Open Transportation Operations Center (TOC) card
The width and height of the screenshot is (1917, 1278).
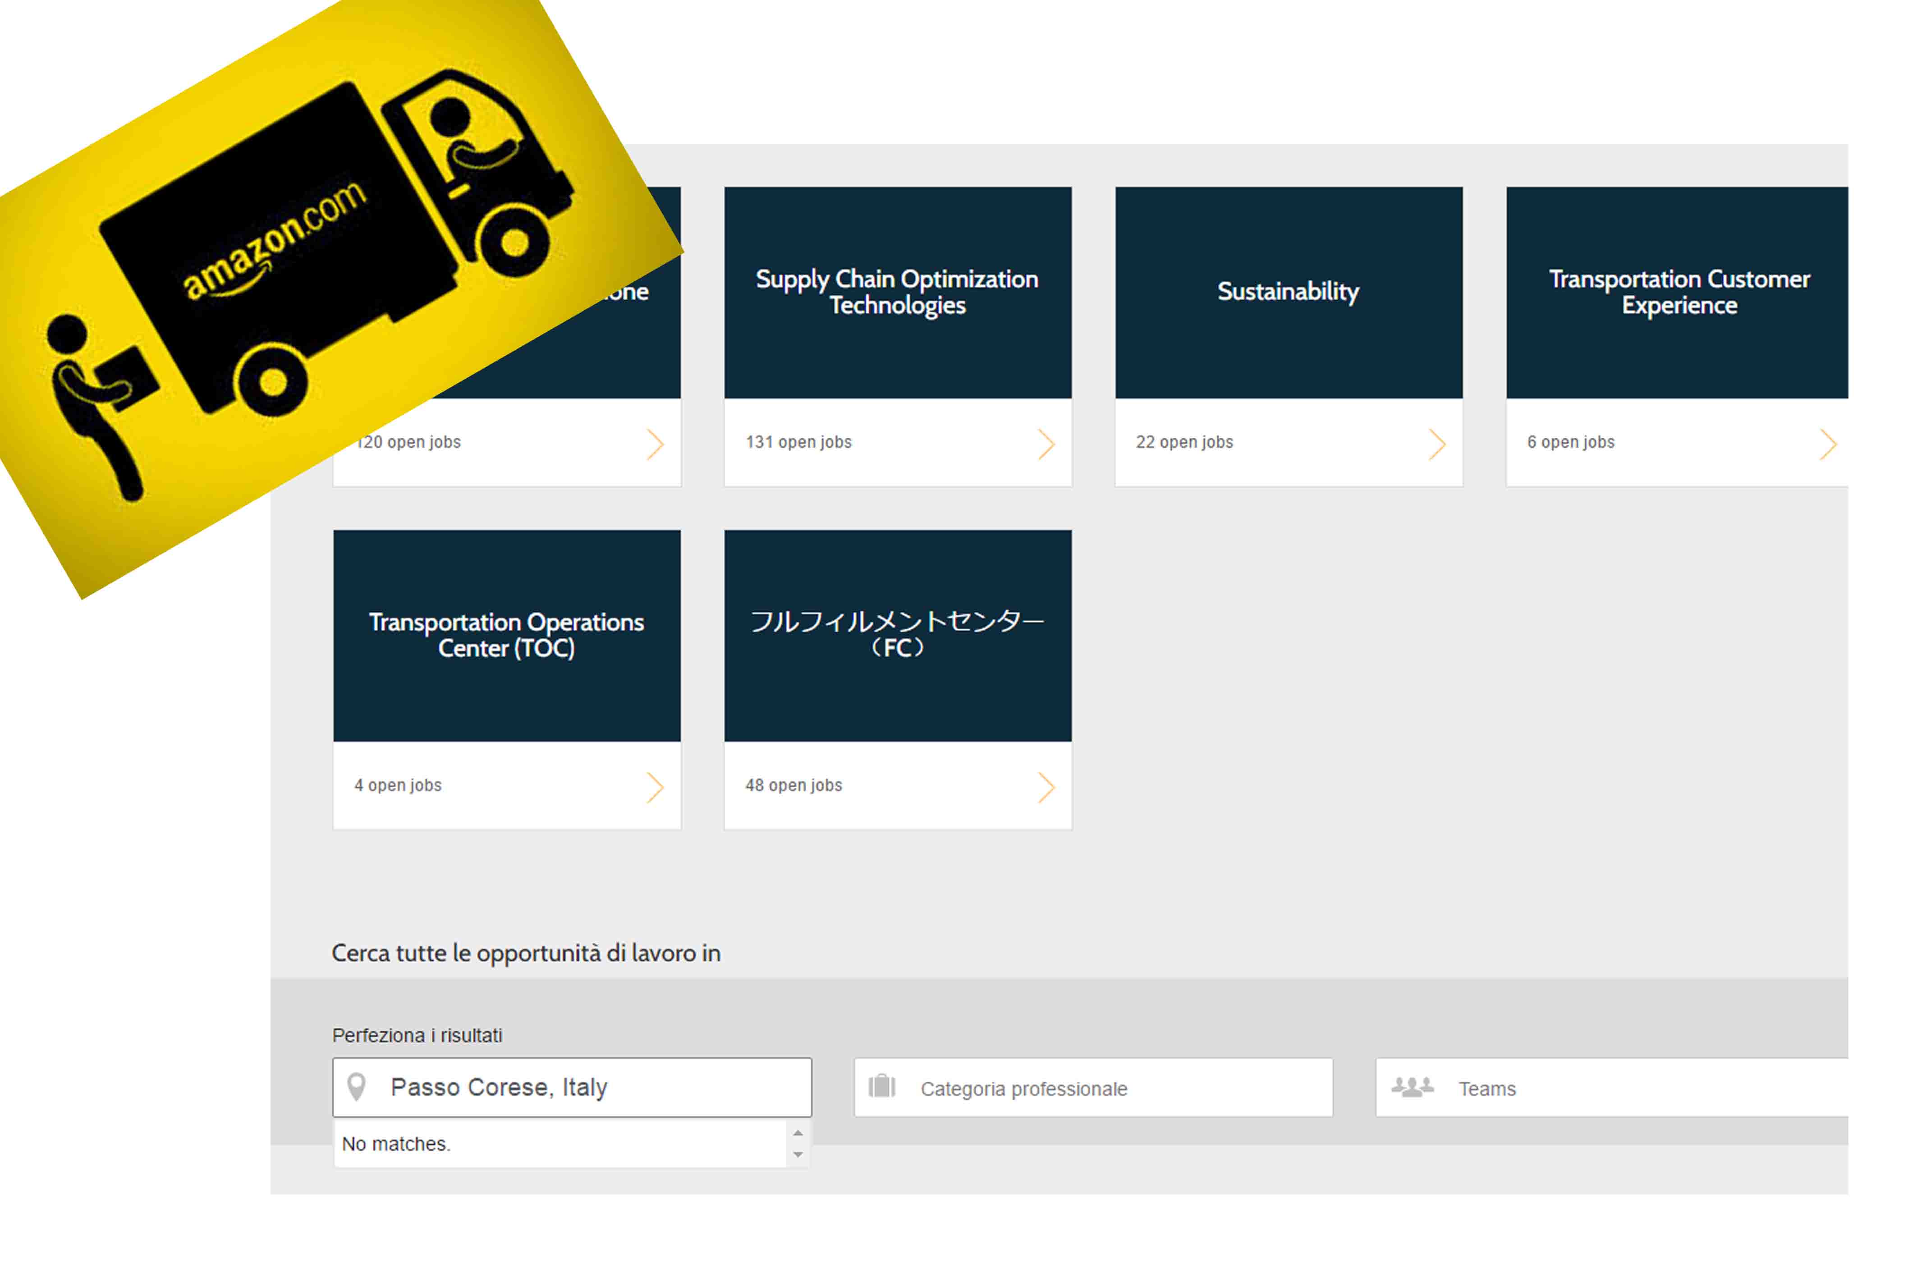pyautogui.click(x=506, y=635)
